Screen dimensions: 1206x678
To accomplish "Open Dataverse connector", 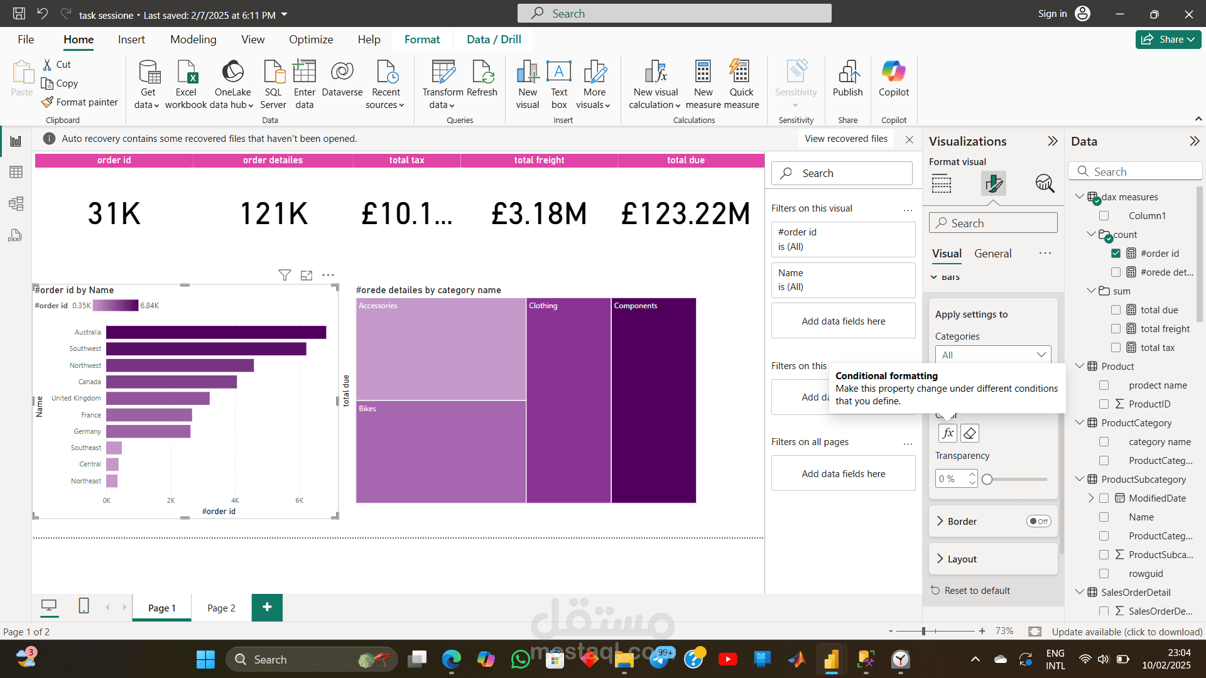I will coord(342,78).
